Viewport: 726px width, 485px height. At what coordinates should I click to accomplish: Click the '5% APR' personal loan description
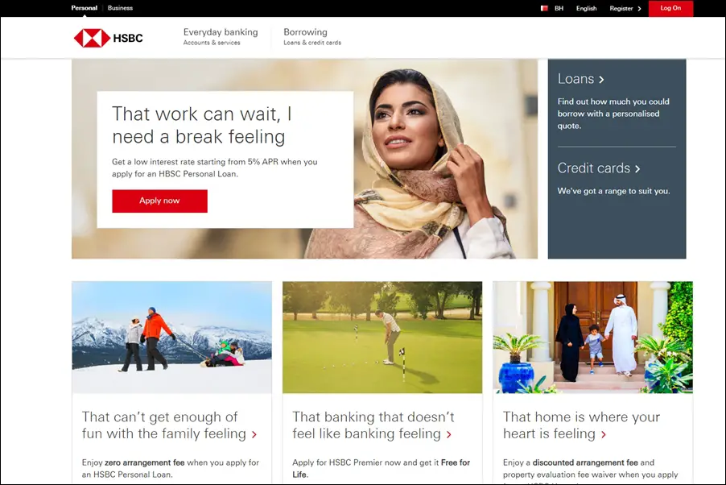(x=214, y=168)
